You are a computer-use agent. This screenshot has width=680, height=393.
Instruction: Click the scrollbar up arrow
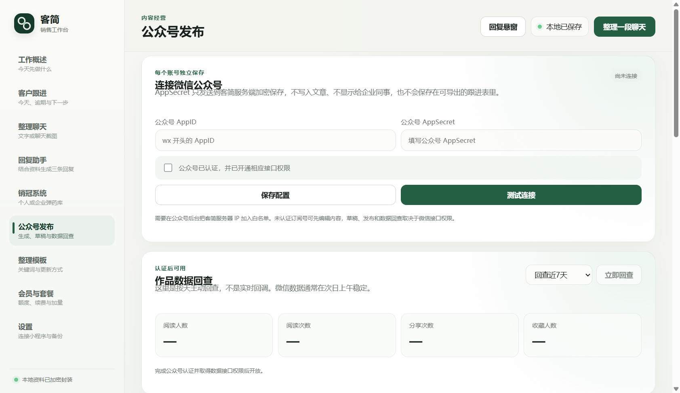click(x=676, y=4)
